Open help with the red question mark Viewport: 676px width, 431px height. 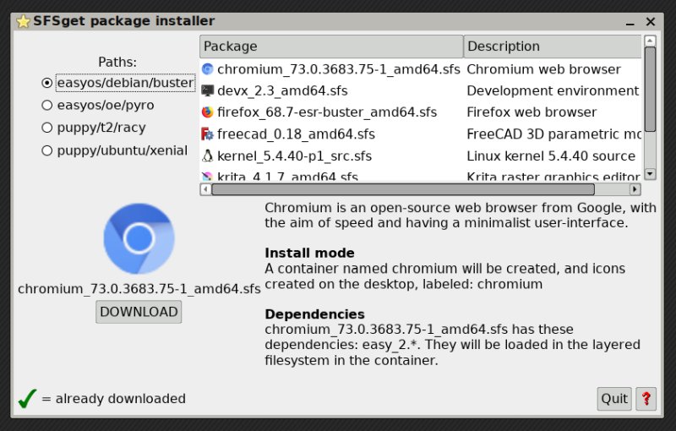[646, 399]
